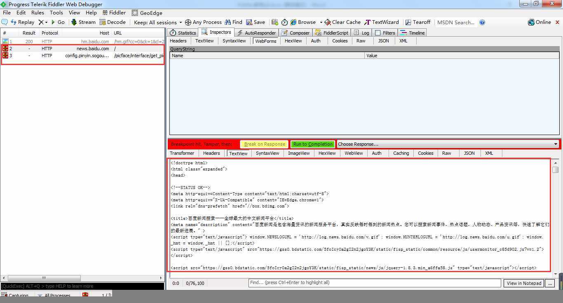Switch to the Statistics tab
This screenshot has width=563, height=303.
(x=183, y=33)
